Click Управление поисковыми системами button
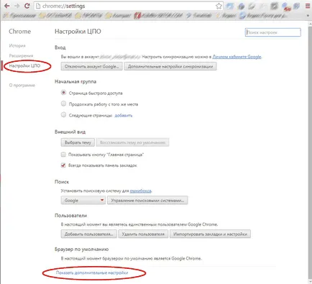This screenshot has height=284, width=312. pyautogui.click(x=147, y=201)
